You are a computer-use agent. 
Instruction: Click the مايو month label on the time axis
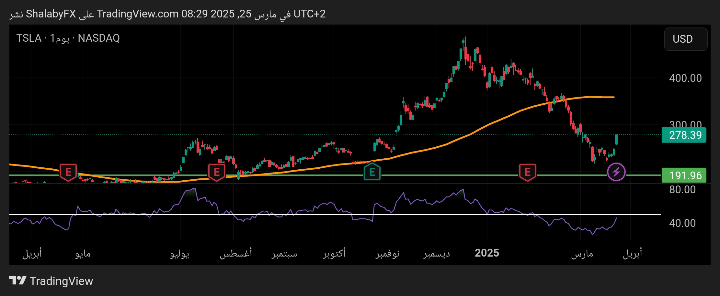point(83,254)
